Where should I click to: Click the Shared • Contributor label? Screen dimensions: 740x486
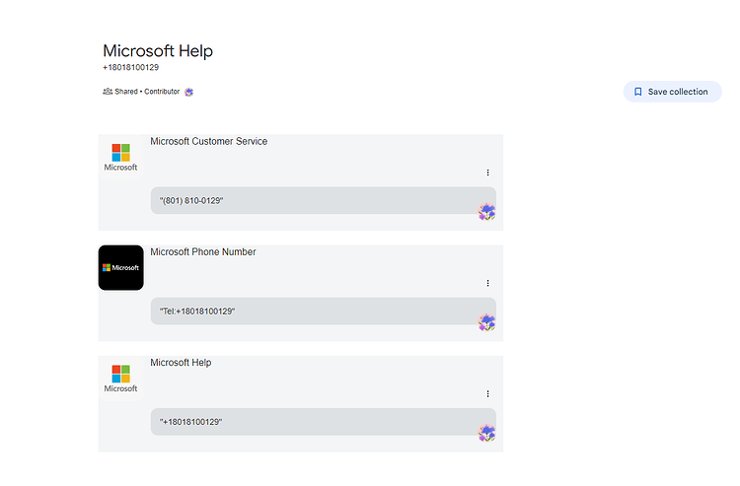(147, 92)
